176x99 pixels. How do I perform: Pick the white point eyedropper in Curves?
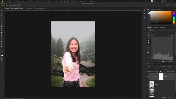click(x=148, y=43)
